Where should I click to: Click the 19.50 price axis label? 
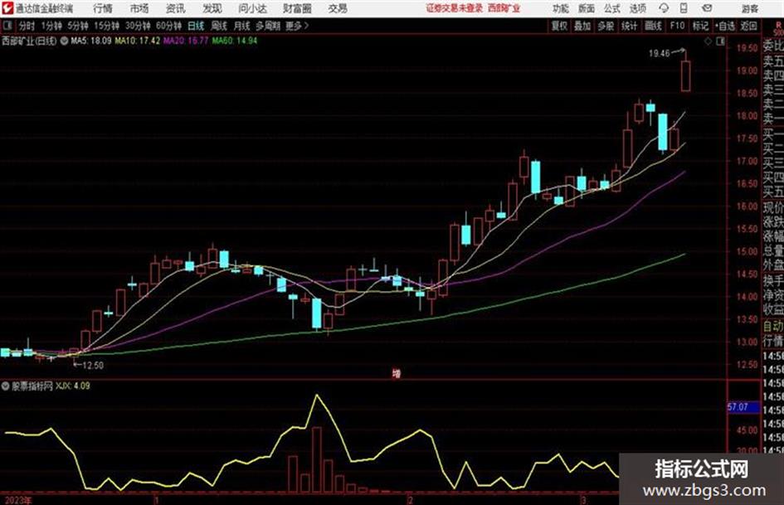[x=747, y=48]
